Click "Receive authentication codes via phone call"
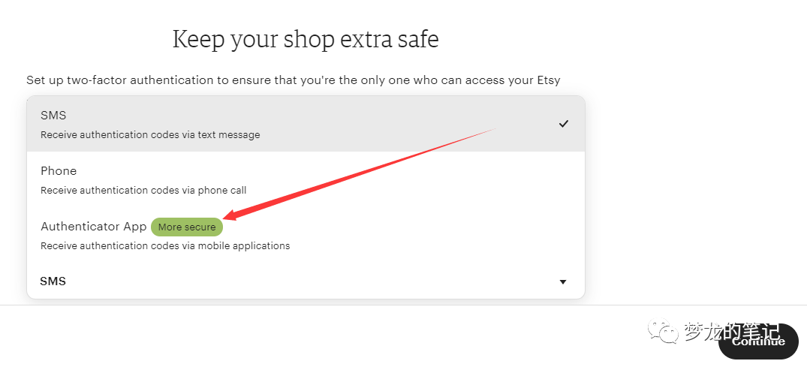807x367 pixels. 143,190
